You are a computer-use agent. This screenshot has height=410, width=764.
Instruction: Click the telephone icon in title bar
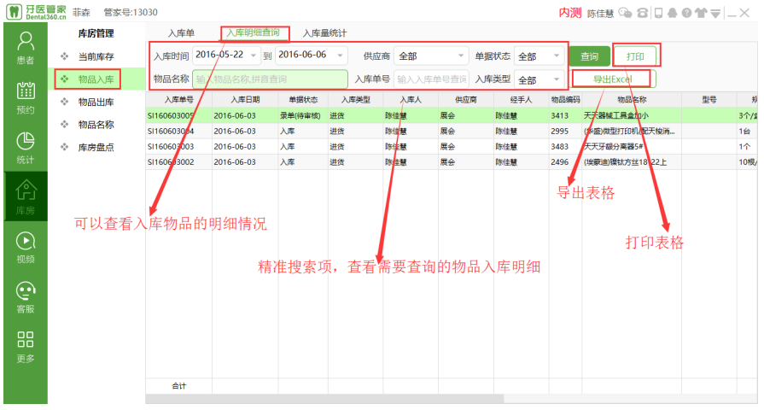tap(643, 13)
